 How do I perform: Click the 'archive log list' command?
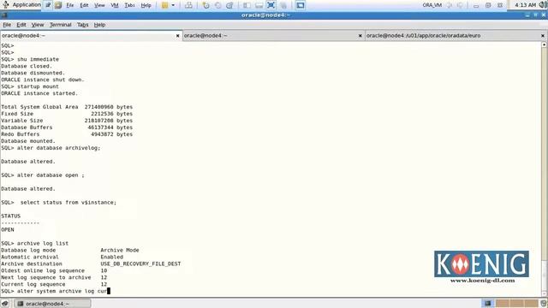click(x=43, y=243)
